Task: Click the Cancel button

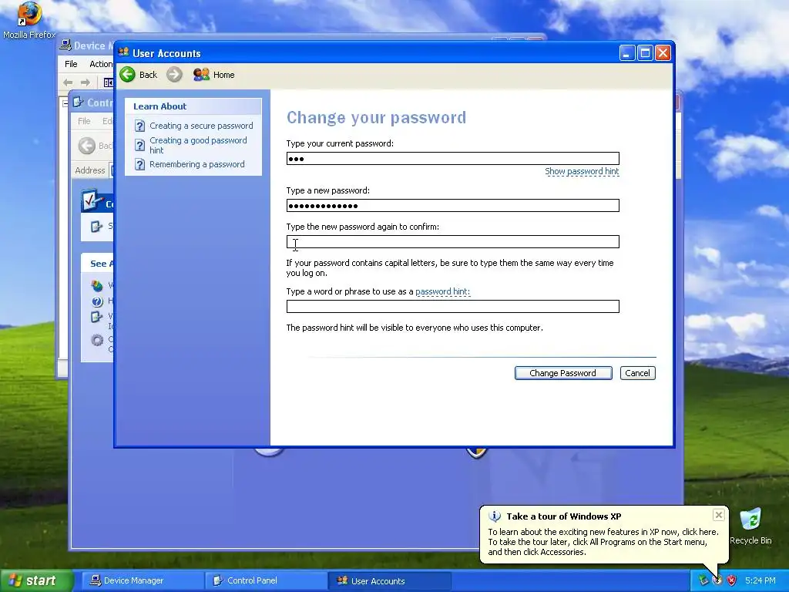Action: click(x=637, y=373)
